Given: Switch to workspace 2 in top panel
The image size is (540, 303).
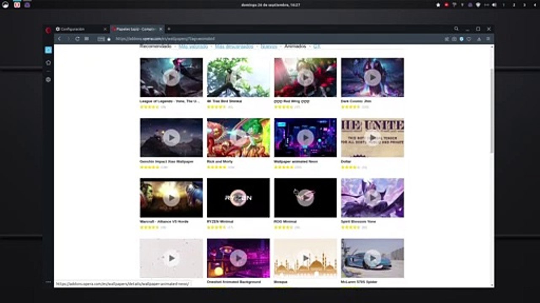Looking at the screenshot, I should (x=514, y=5).
